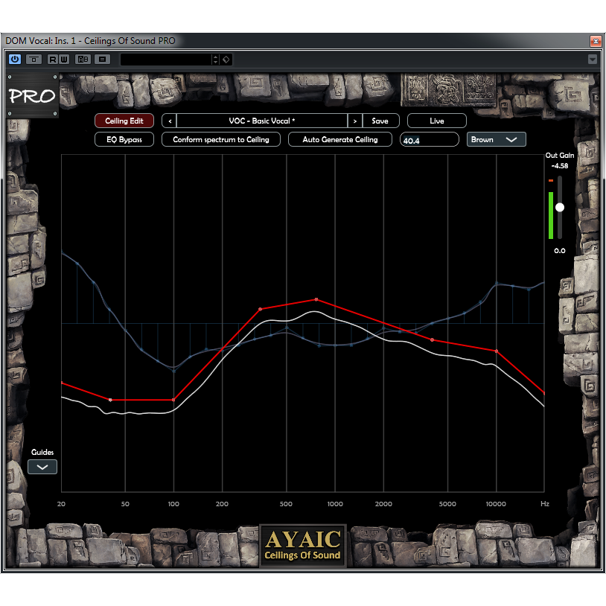Click Conform spectrum to Ceiling button
Image resolution: width=606 pixels, height=606 pixels.
point(221,139)
